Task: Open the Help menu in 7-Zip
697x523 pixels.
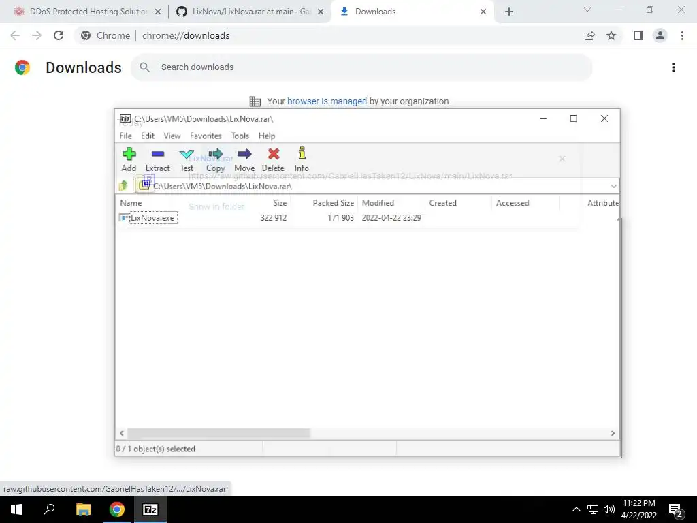Action: point(267,136)
